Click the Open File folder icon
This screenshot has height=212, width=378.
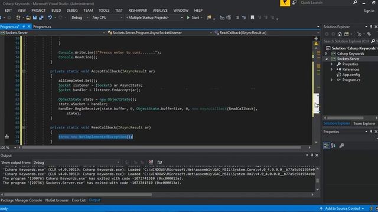28,18
